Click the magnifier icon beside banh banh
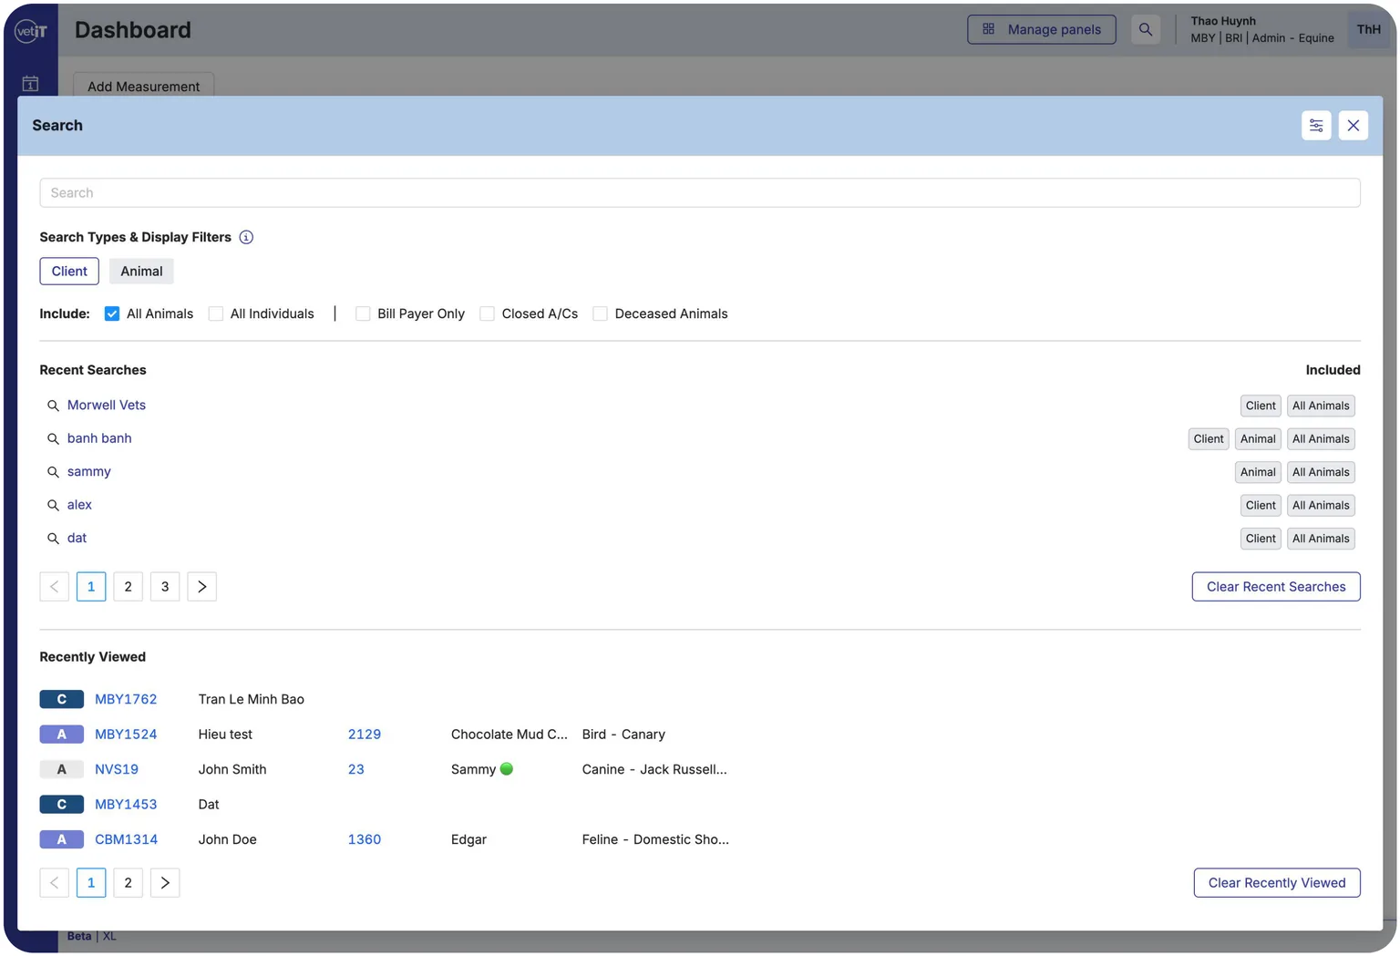 53,439
